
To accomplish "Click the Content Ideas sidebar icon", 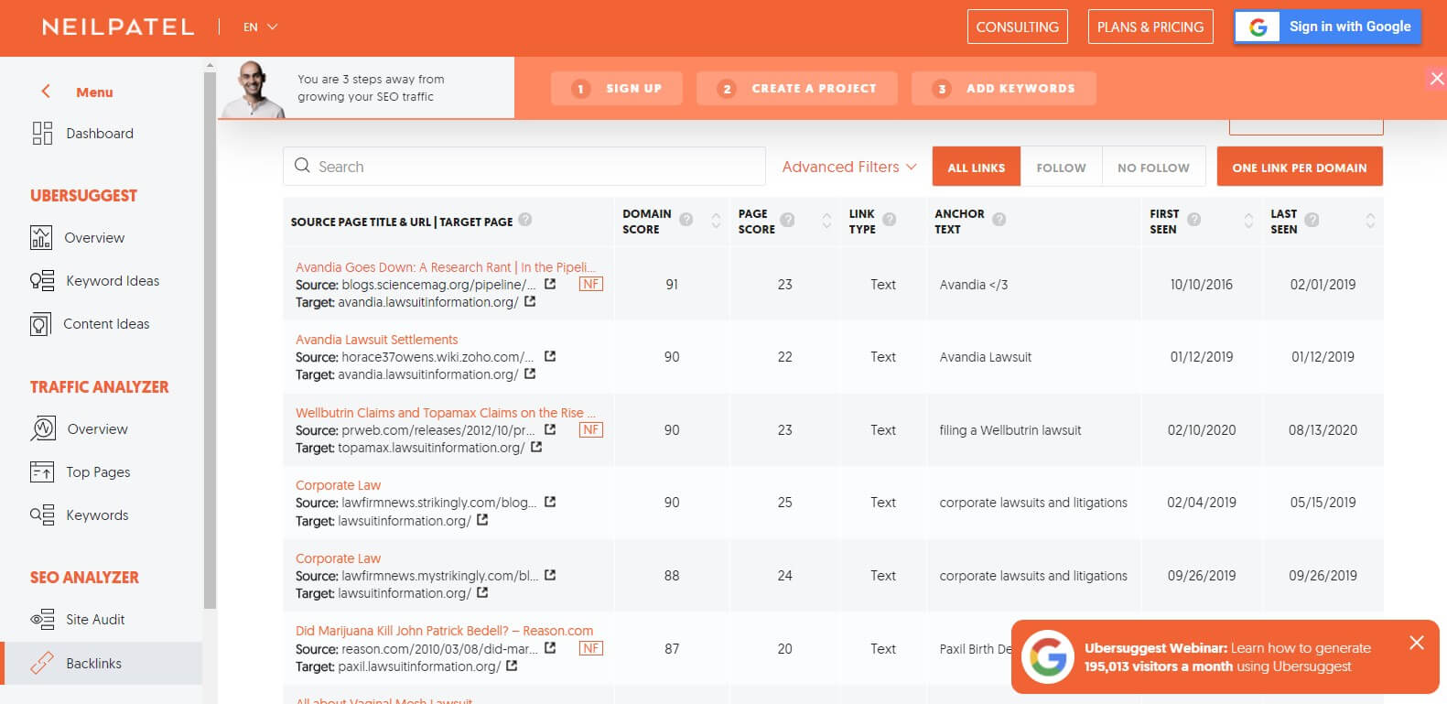I will (40, 324).
